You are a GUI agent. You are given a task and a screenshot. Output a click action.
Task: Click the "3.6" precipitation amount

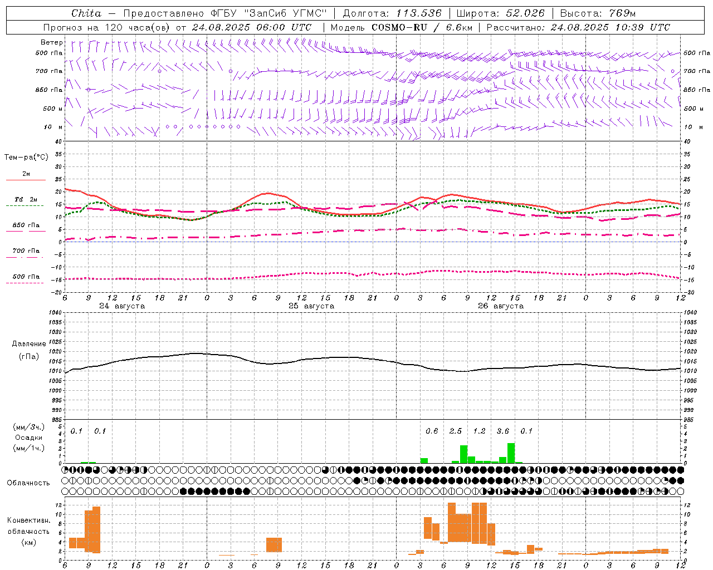tap(503, 431)
